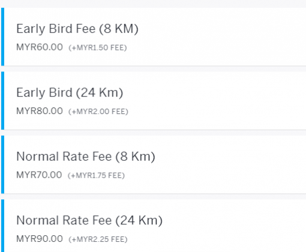Click blue accent bar of Early Bird (24 Km)
Image resolution: width=306 pixels, height=252 pixels.
coord(2,101)
